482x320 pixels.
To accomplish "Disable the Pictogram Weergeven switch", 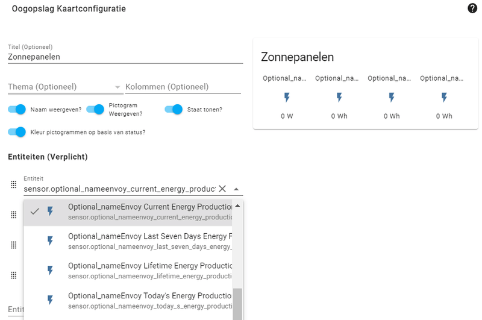I will coord(96,109).
